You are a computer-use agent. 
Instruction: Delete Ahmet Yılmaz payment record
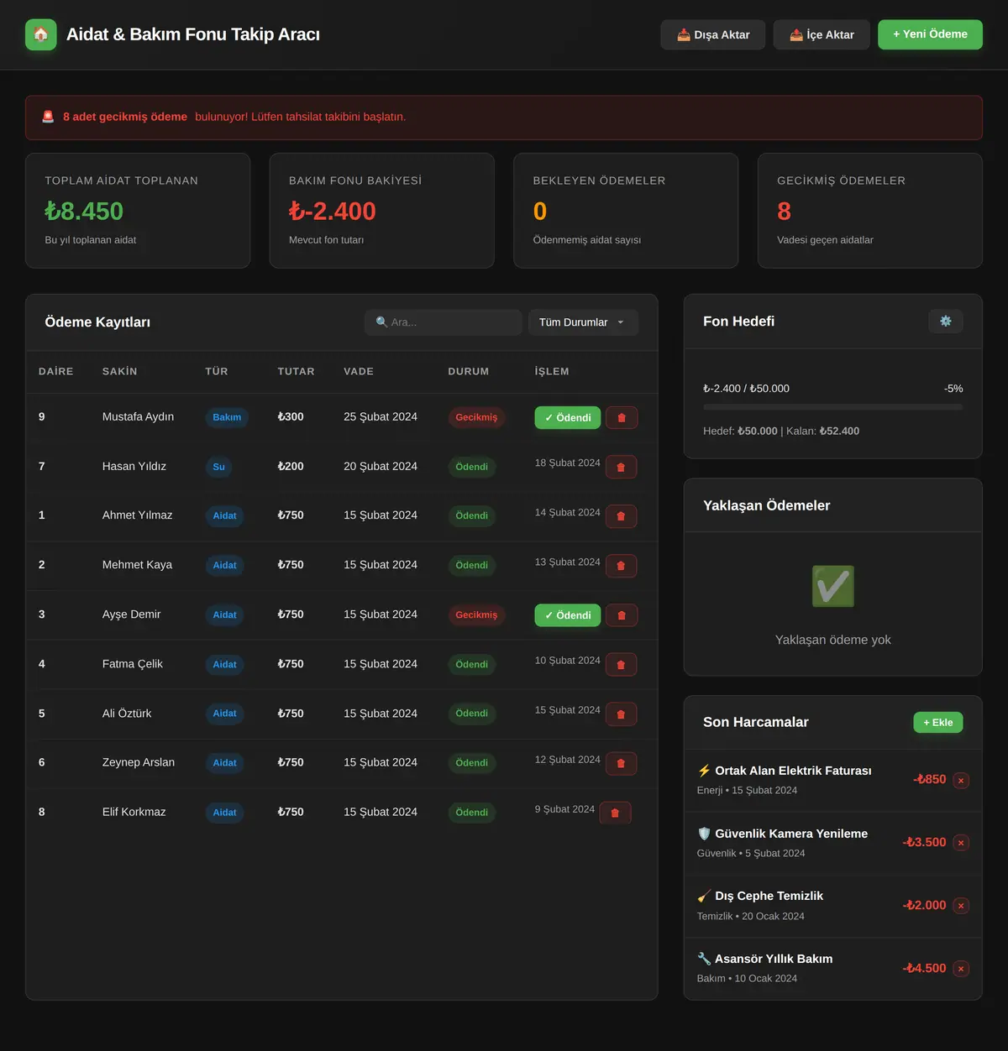click(621, 516)
